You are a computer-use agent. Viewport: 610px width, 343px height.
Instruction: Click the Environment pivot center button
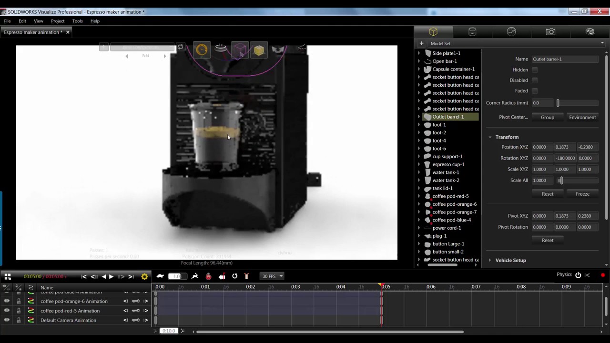tap(582, 117)
